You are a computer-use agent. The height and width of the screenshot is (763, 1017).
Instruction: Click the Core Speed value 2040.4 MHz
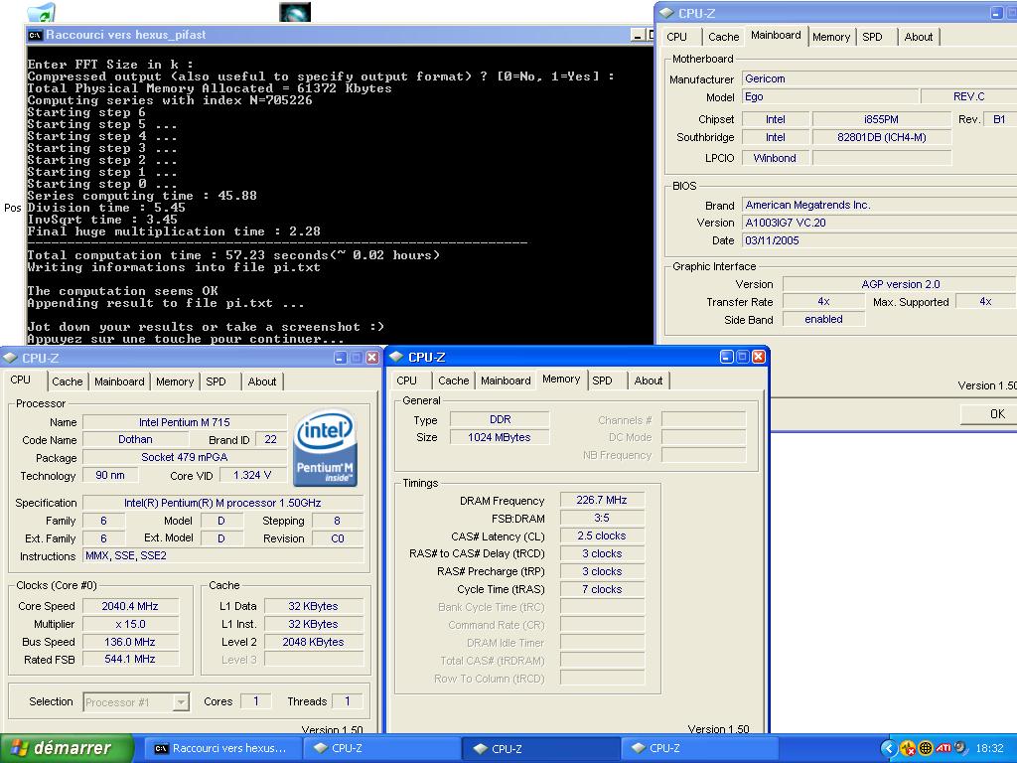pyautogui.click(x=130, y=606)
